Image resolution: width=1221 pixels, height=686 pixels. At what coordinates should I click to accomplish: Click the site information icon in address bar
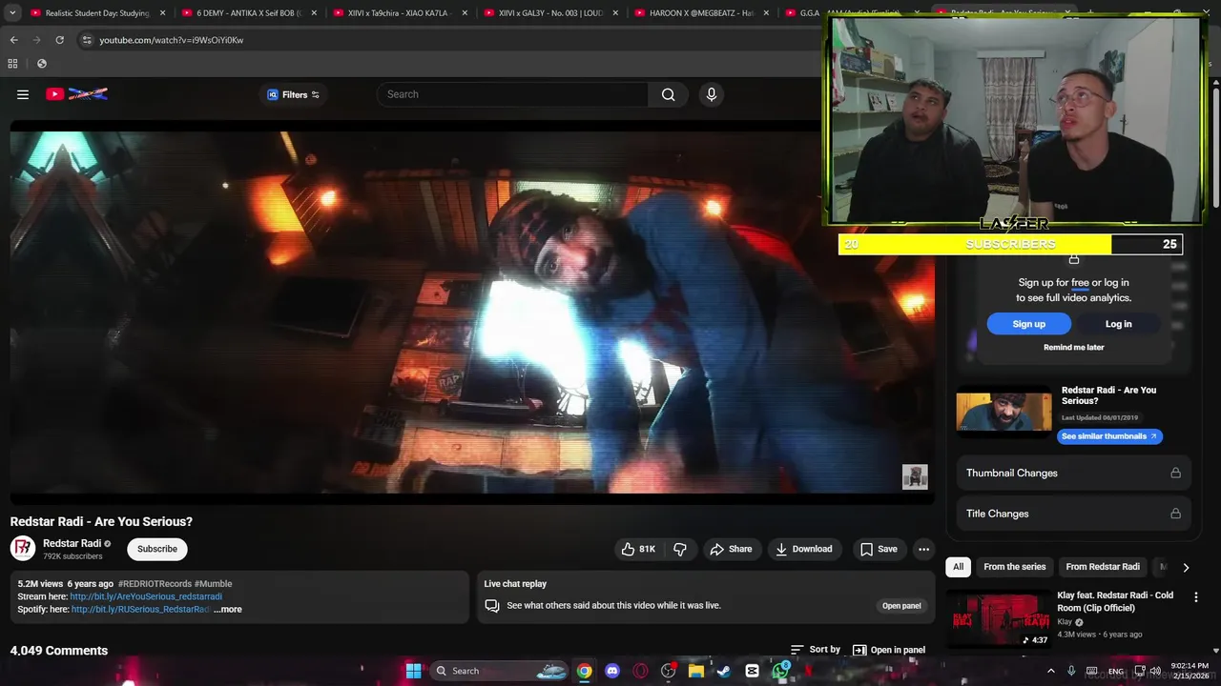pyautogui.click(x=87, y=40)
